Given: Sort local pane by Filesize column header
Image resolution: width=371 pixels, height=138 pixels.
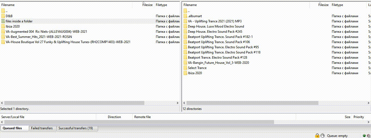Looking at the screenshot, I should click(143, 5).
